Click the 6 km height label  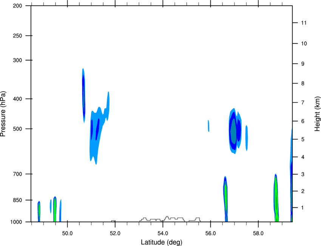pyautogui.click(x=303, y=121)
